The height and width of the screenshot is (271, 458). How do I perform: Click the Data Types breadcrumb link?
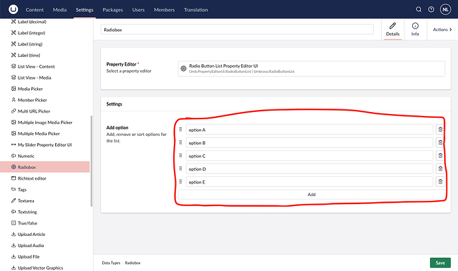pos(111,263)
